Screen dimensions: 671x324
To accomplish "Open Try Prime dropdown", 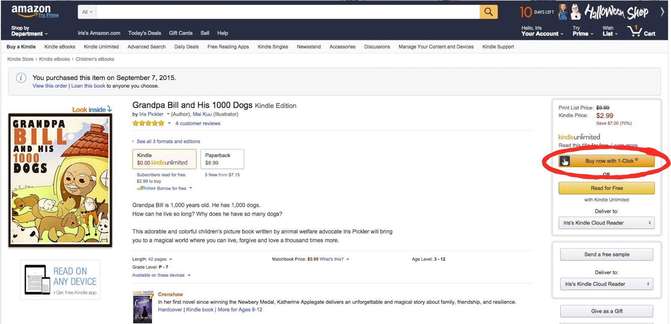I will tap(583, 31).
